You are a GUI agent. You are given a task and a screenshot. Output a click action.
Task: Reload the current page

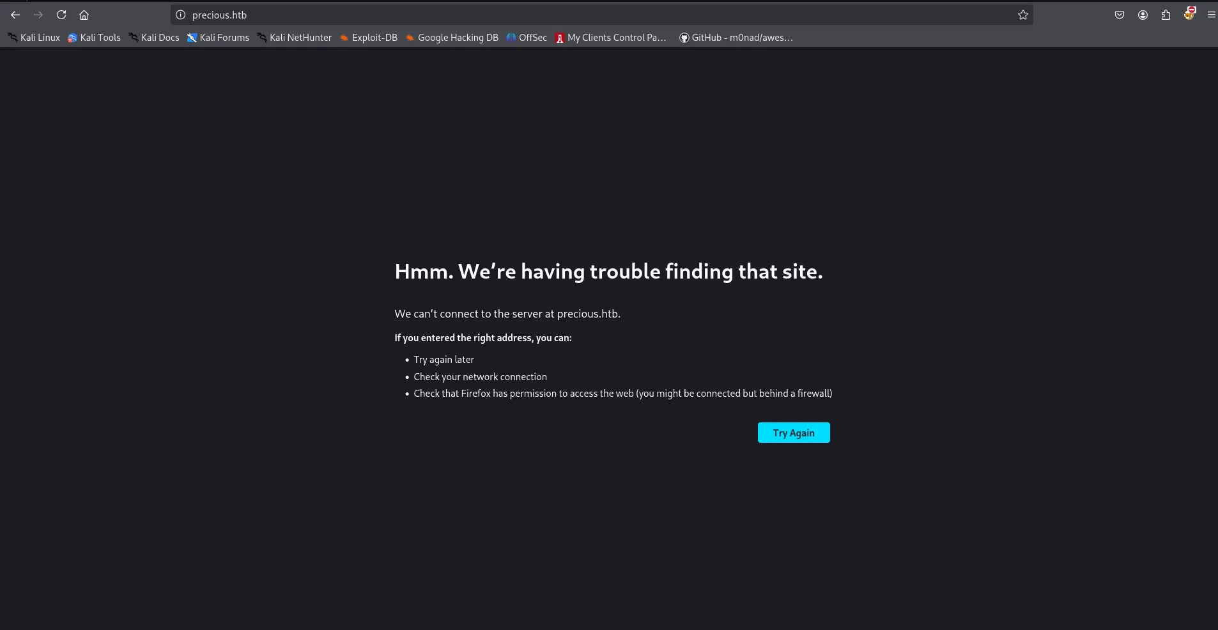pyautogui.click(x=61, y=15)
